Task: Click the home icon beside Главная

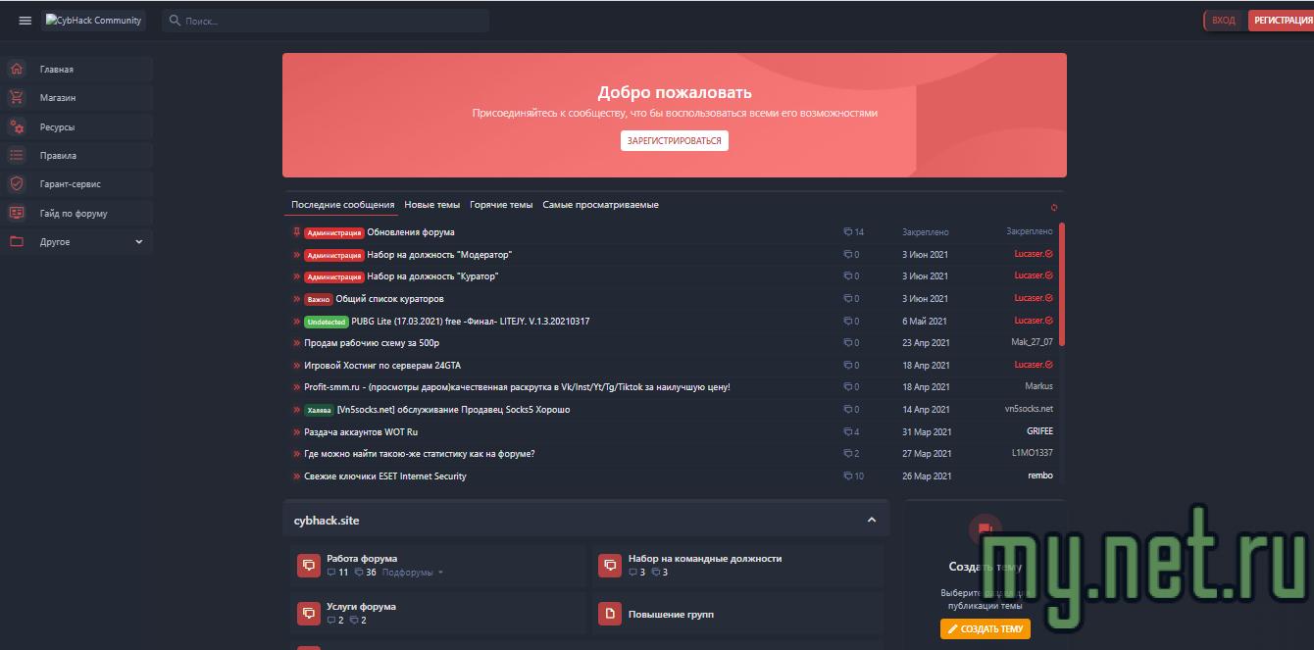Action: coord(17,70)
